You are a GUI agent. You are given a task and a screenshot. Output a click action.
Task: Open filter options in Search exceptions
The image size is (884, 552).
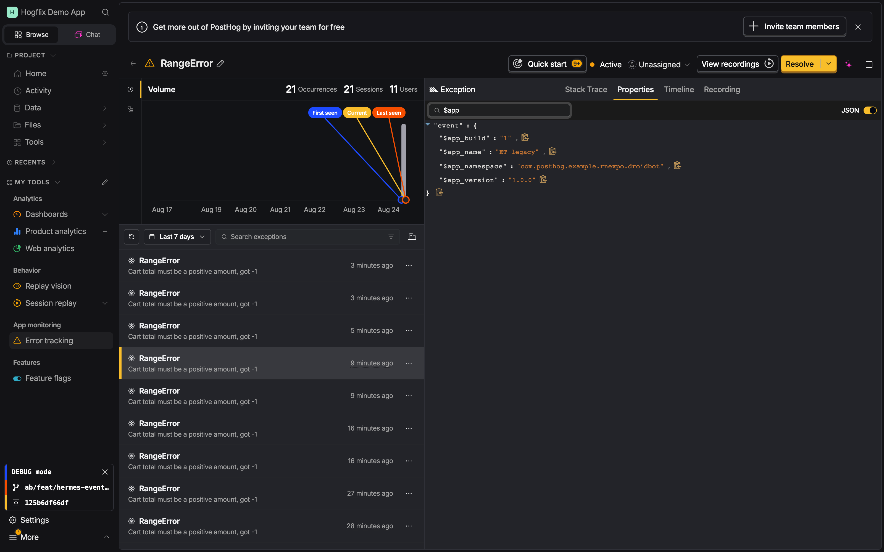coord(391,237)
